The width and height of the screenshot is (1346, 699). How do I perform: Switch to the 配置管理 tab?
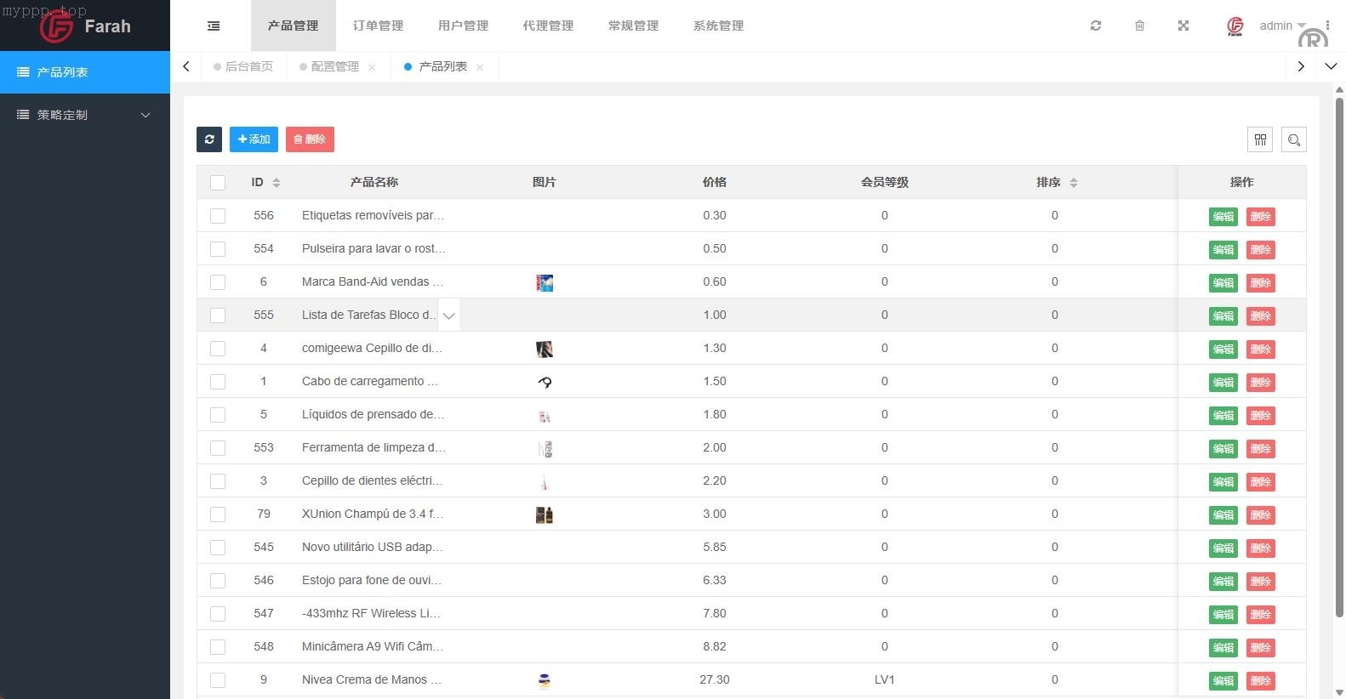pyautogui.click(x=334, y=66)
